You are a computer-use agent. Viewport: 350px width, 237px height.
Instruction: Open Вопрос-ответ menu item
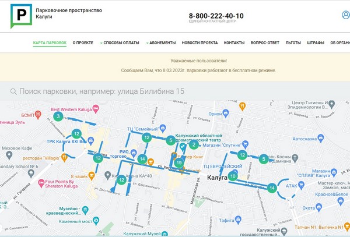click(x=265, y=43)
